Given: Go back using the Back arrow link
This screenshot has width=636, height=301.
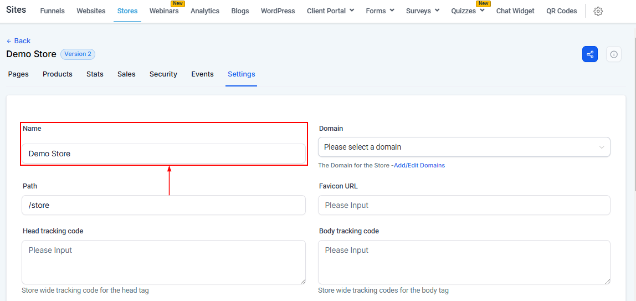Looking at the screenshot, I should coord(18,41).
